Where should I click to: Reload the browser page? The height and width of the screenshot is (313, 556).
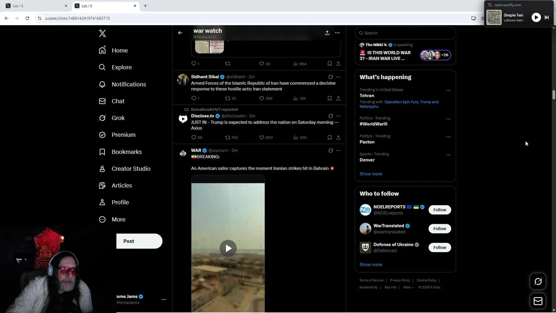pos(27,18)
